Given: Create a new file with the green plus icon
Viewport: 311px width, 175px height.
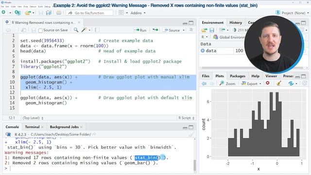Looking at the screenshot, I should (x=3, y=13).
